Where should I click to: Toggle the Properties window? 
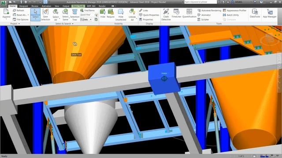[x=146, y=19]
